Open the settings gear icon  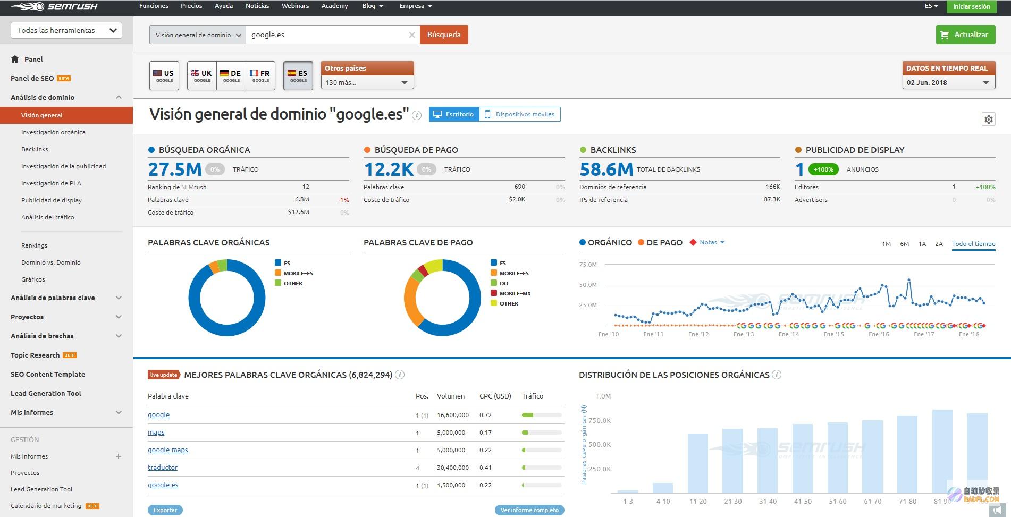[988, 120]
